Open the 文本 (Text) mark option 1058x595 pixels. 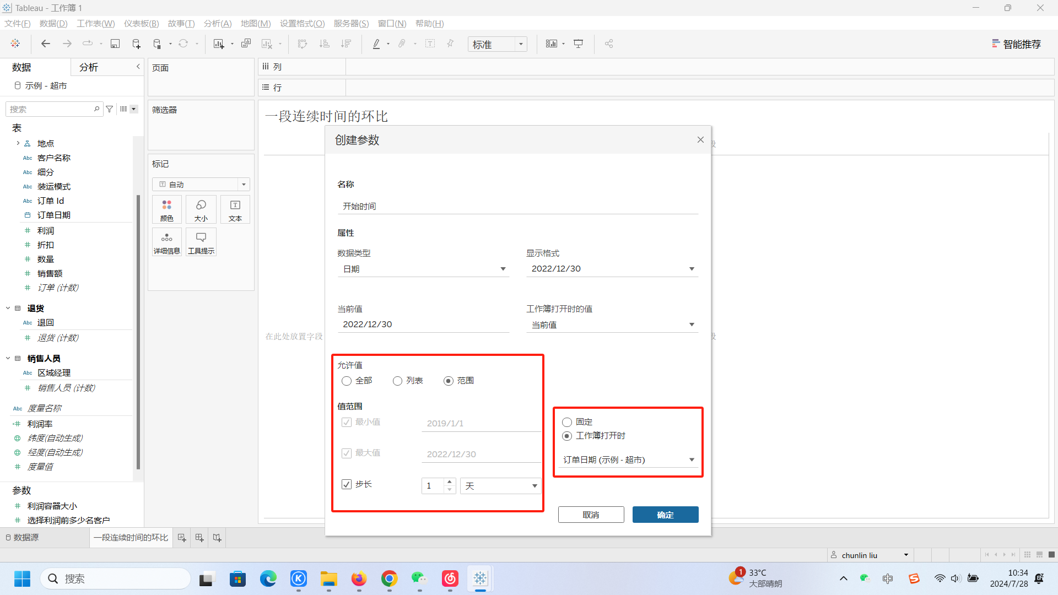click(235, 209)
